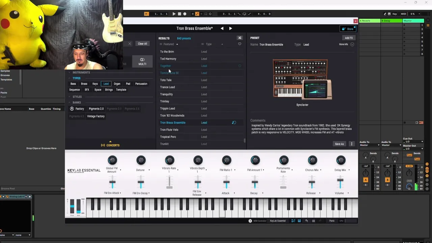The width and height of the screenshot is (432, 243).
Task: Deselect the Lead type filter
Action: (106, 84)
